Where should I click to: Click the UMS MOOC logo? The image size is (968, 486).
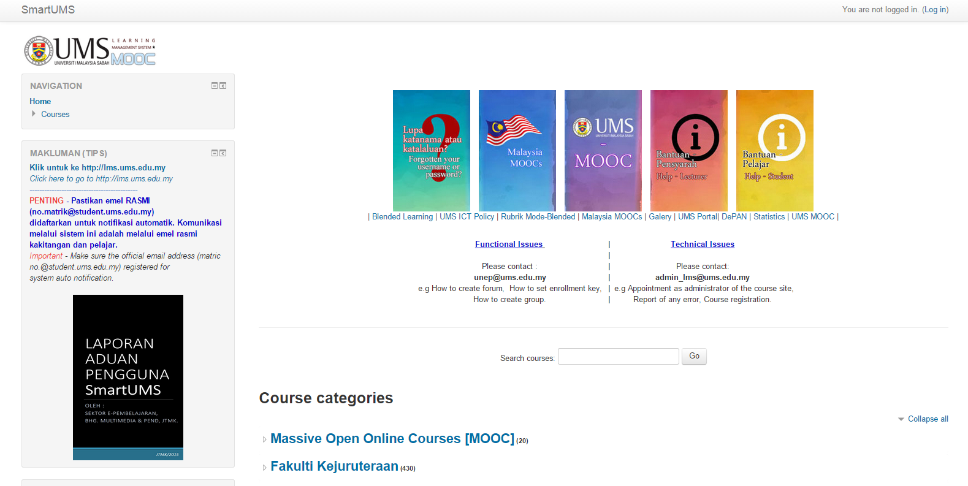[x=90, y=51]
